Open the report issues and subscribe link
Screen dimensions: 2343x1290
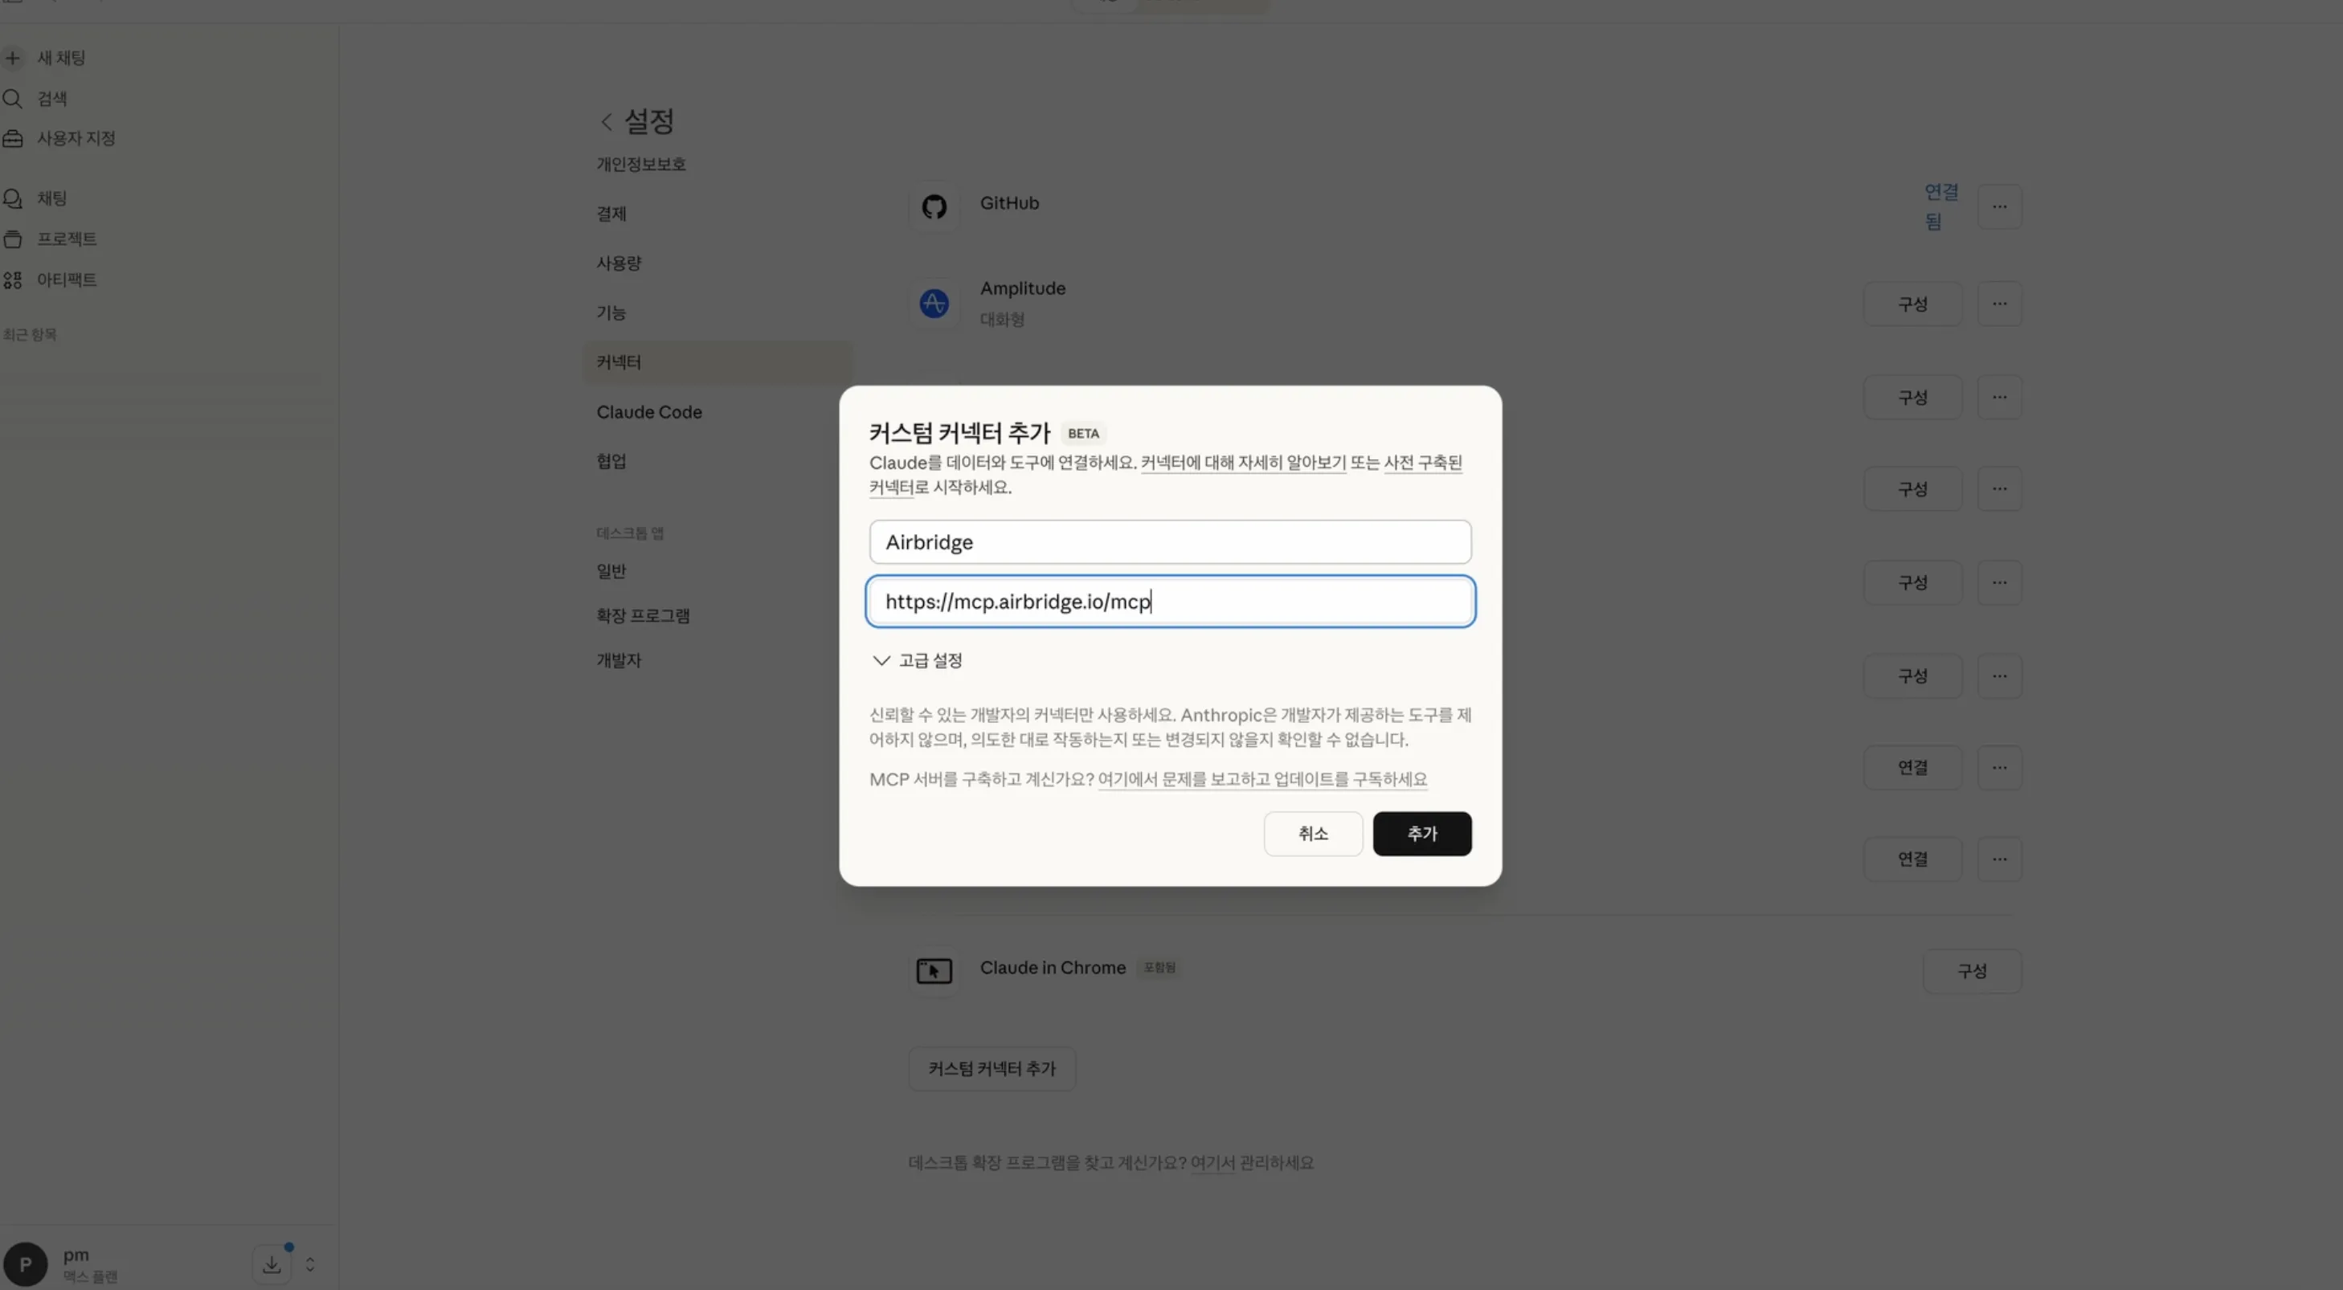pos(1261,779)
